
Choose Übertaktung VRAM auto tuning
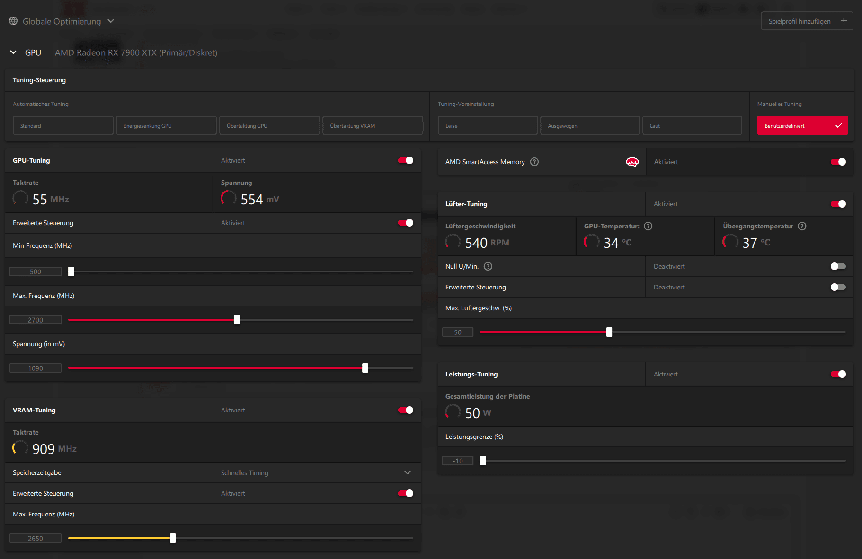pos(373,126)
